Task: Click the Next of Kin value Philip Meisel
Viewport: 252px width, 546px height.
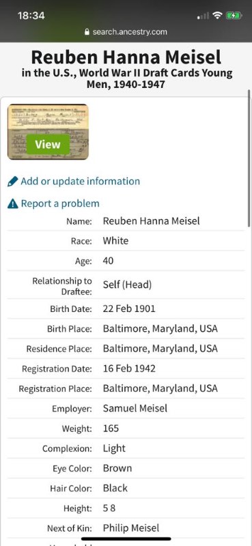Action: pyautogui.click(x=131, y=528)
